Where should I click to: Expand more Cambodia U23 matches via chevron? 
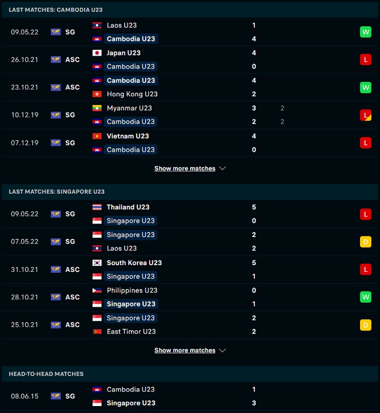[x=223, y=168]
